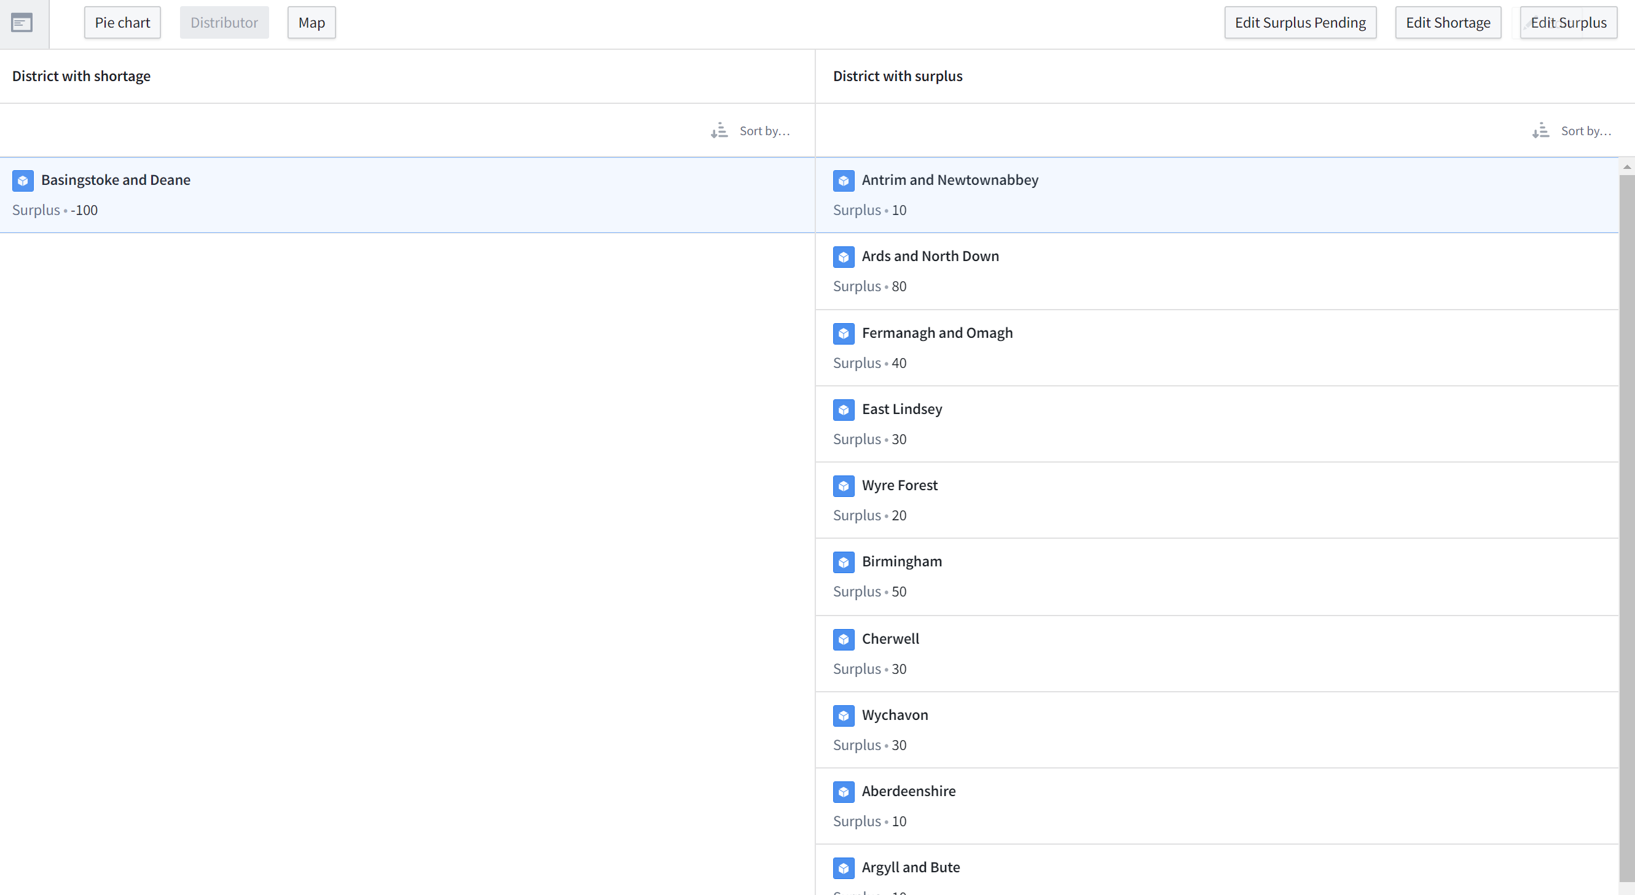Click the cube icon beside Birmingham
Viewport: 1635px width, 895px height.
[844, 563]
